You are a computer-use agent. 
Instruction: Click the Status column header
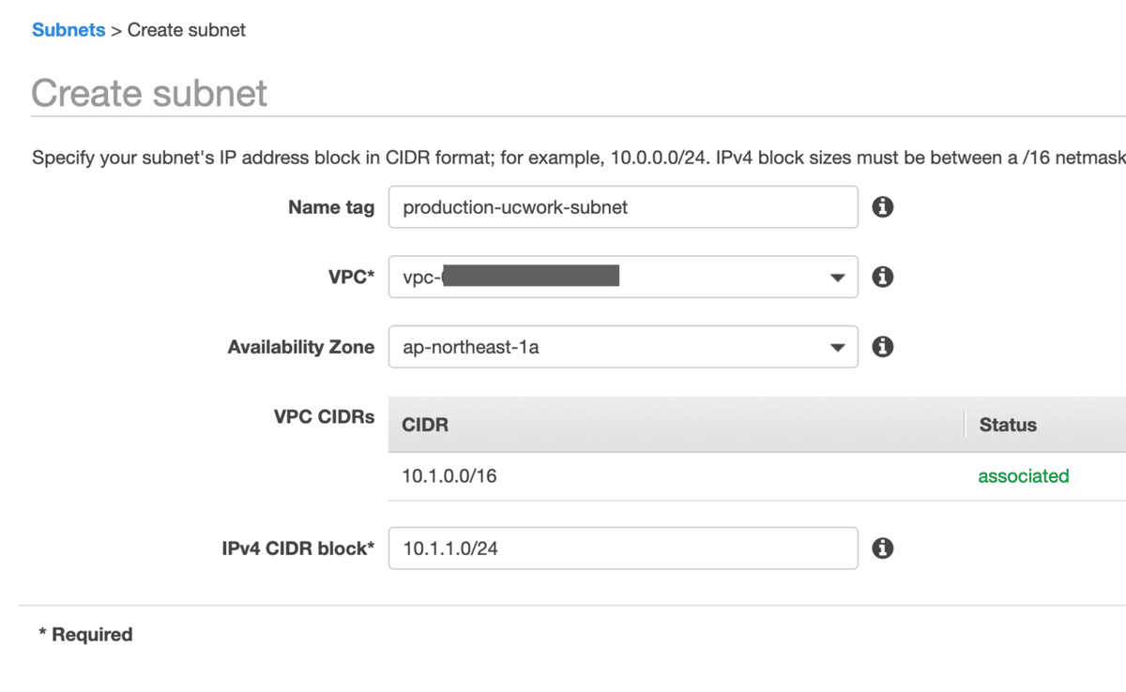pos(1007,425)
